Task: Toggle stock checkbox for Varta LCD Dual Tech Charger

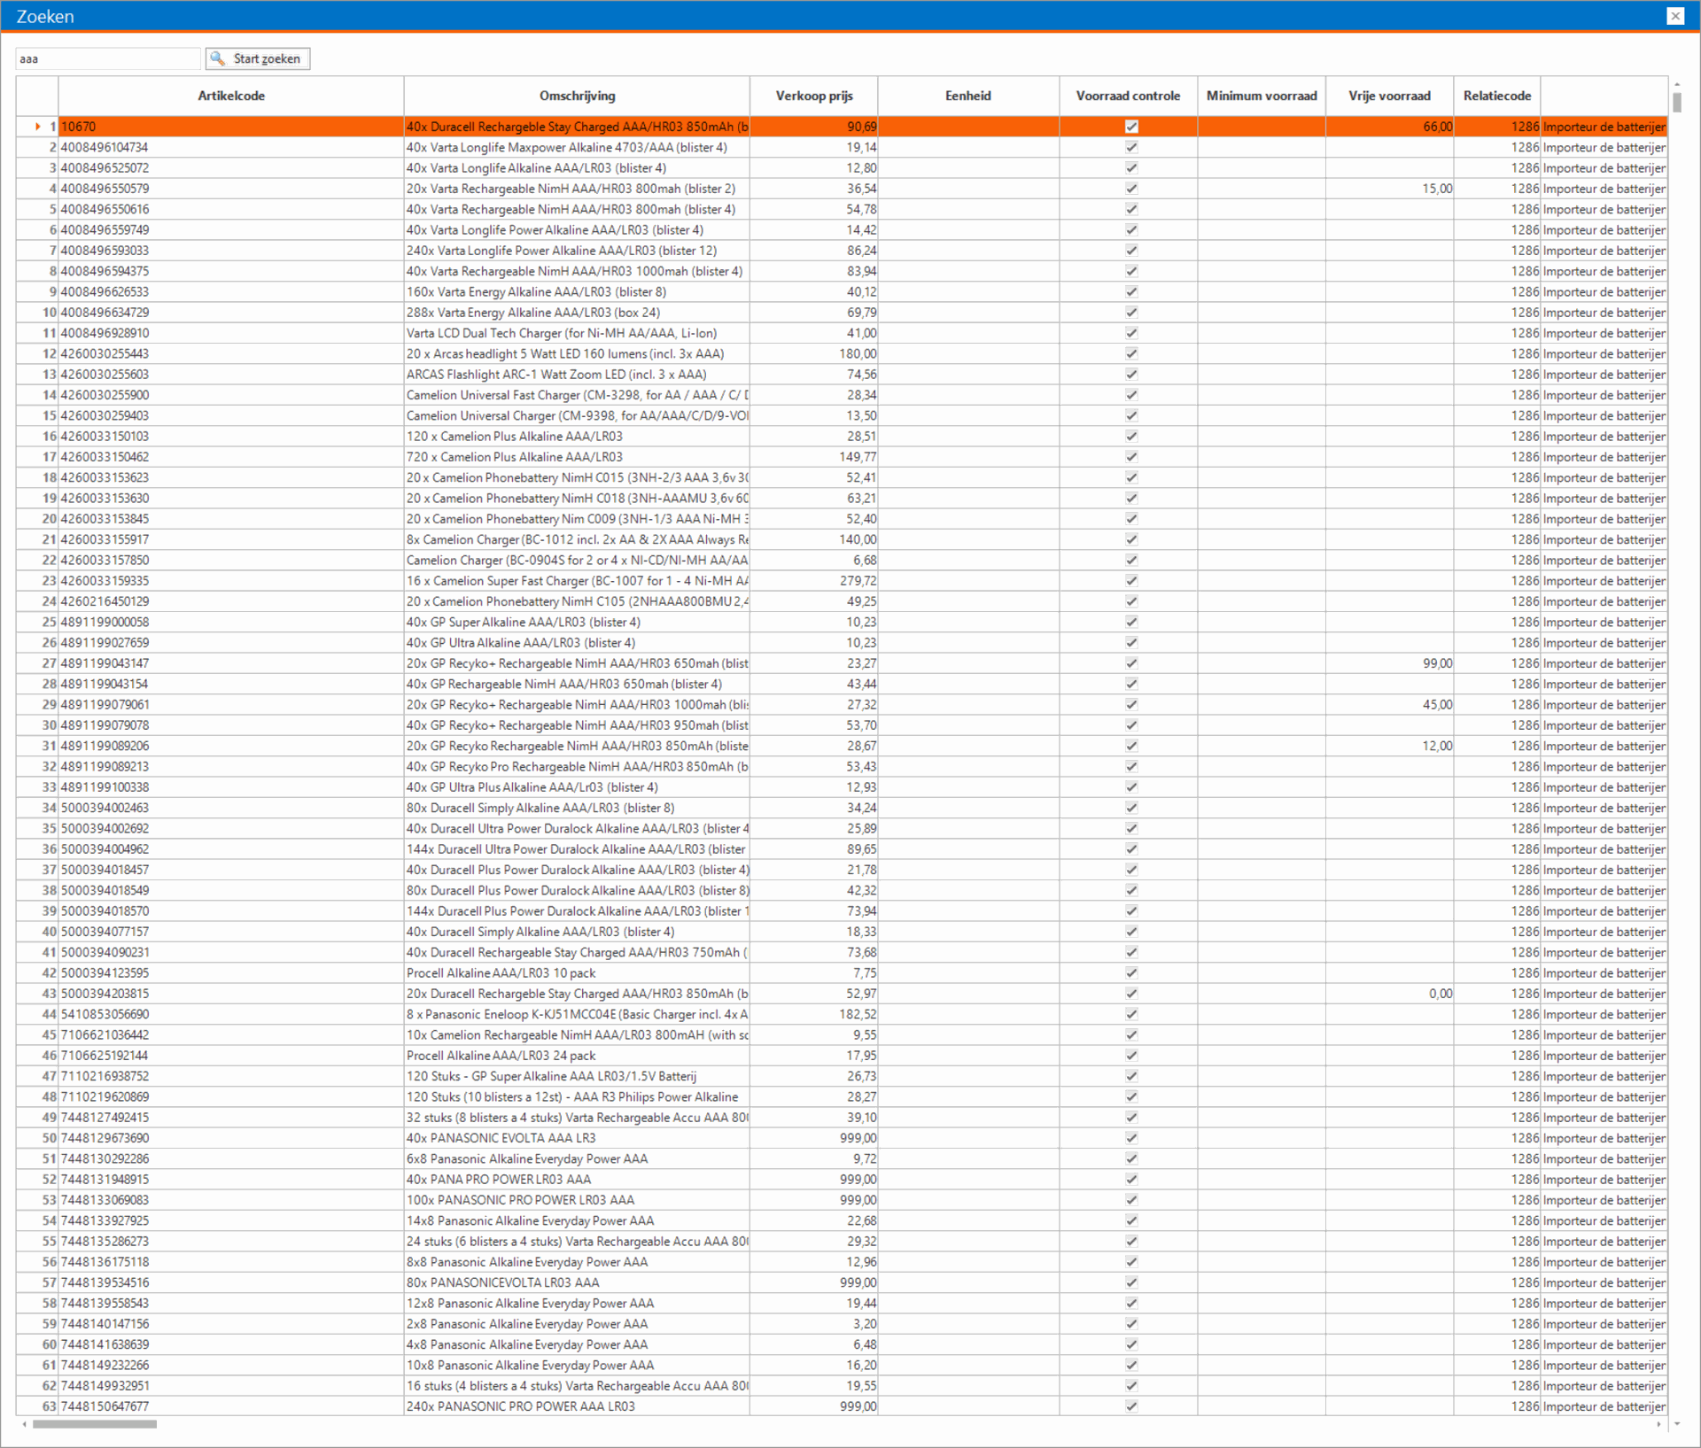Action: (x=1131, y=333)
